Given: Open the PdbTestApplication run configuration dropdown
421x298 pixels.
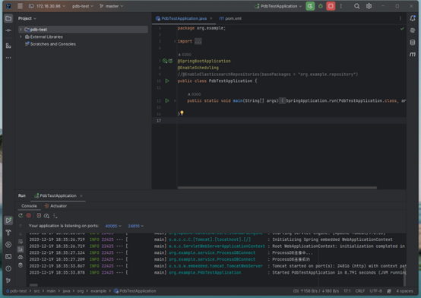Looking at the screenshot, I should click(x=278, y=6).
